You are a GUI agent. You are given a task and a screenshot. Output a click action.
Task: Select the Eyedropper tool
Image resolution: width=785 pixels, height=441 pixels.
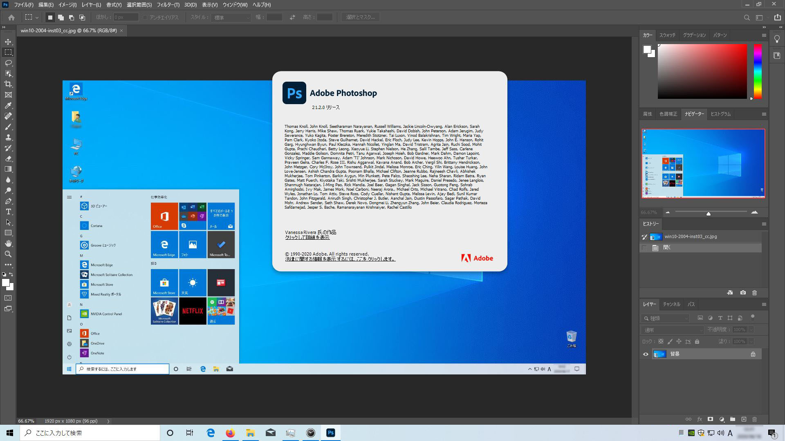click(8, 105)
